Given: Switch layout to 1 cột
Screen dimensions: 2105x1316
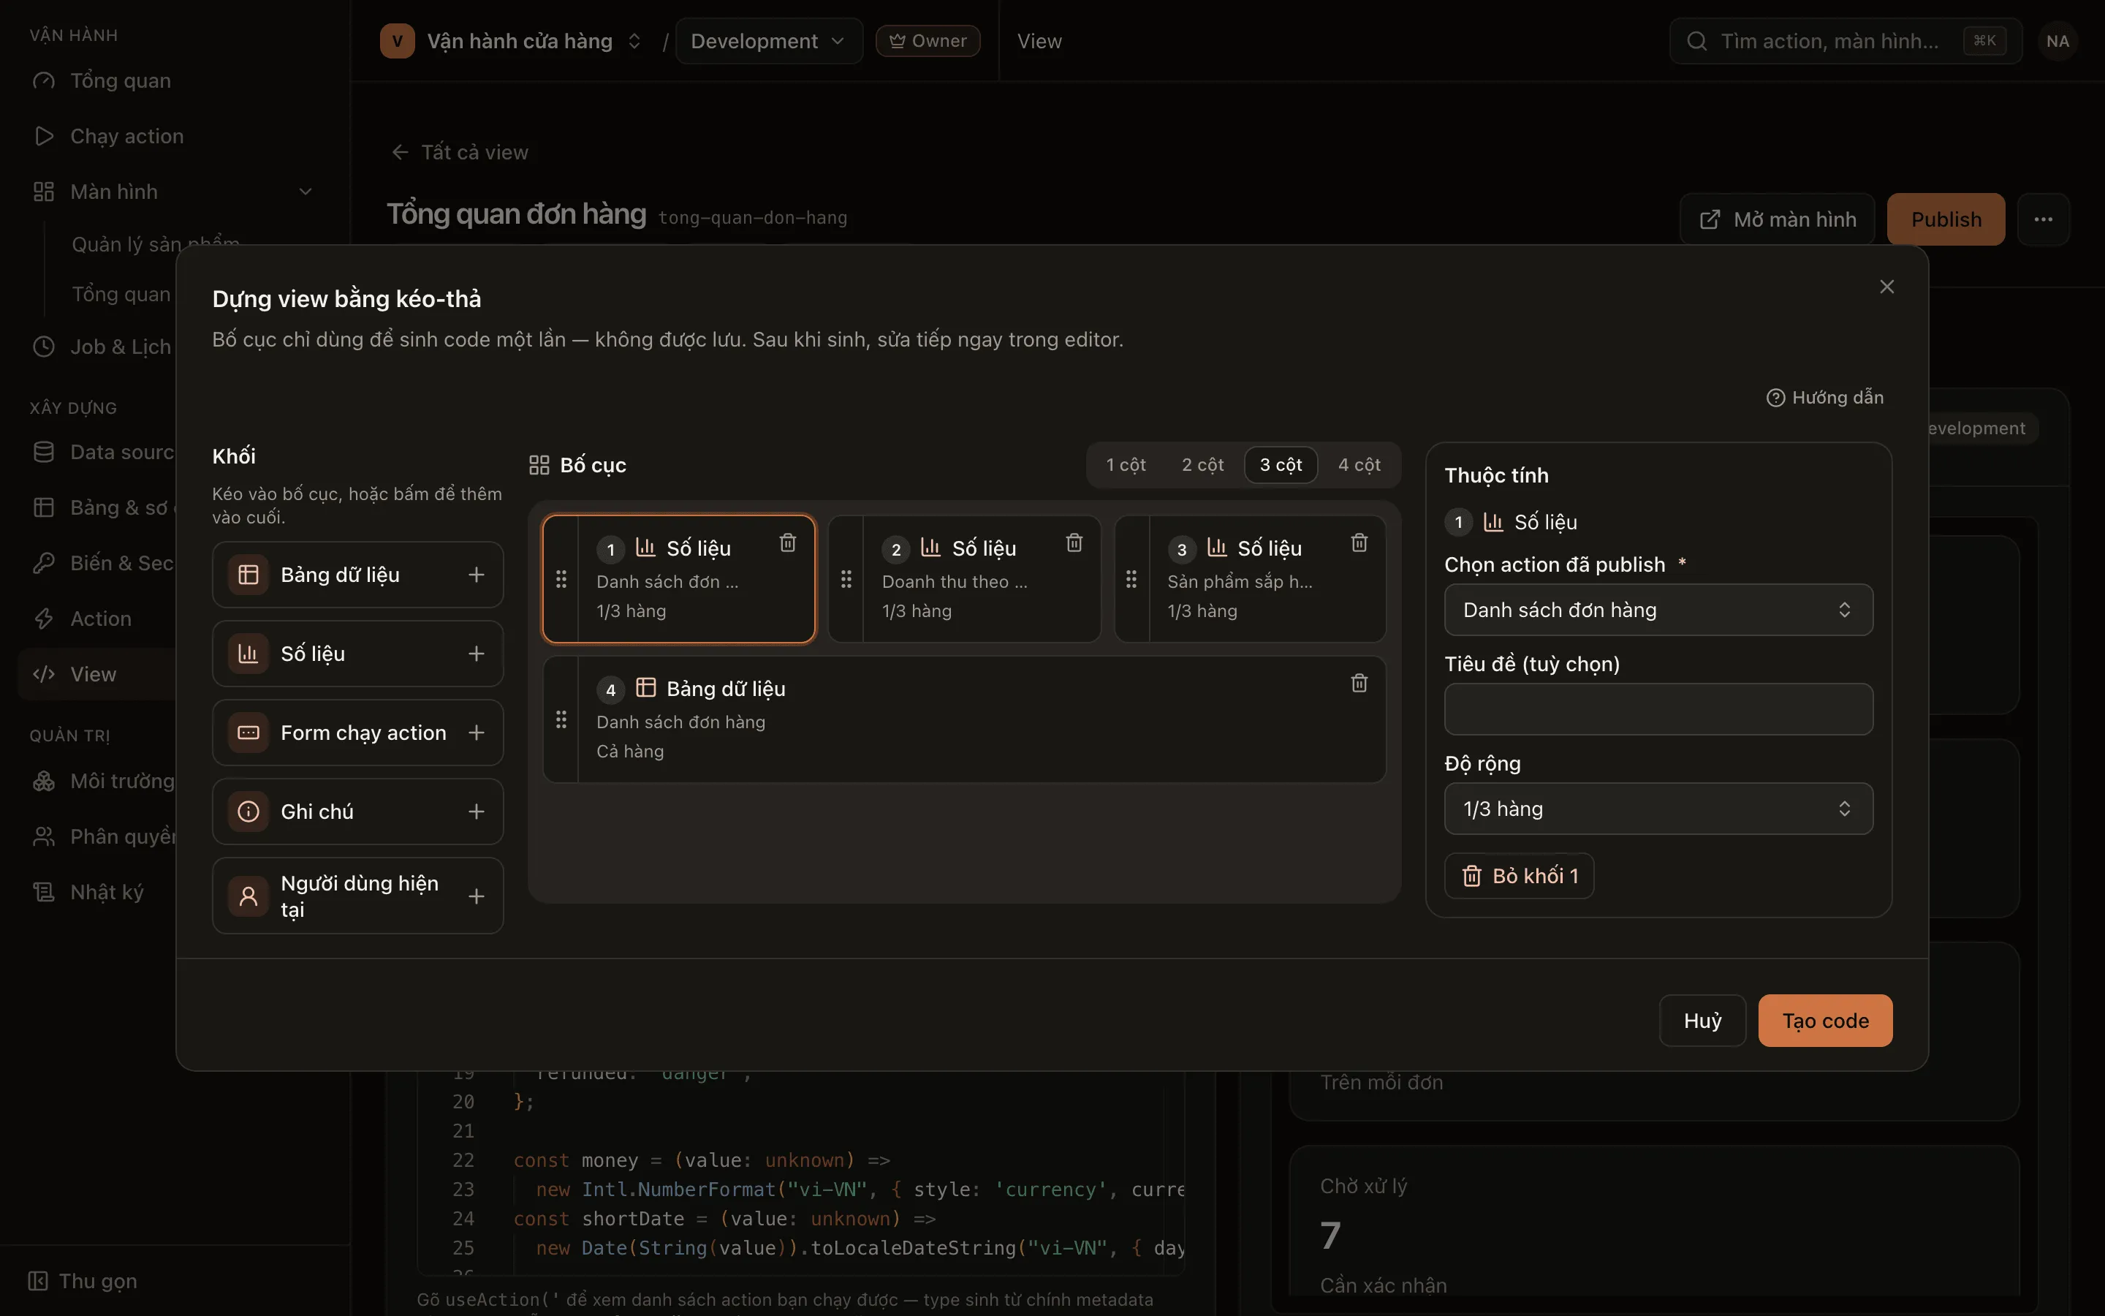Looking at the screenshot, I should [1126, 465].
